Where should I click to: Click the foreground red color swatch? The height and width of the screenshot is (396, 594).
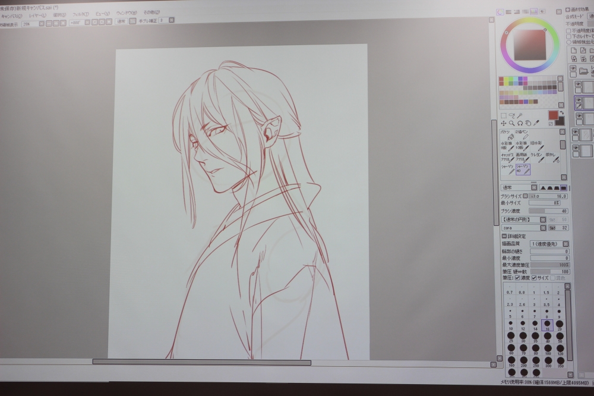[554, 115]
